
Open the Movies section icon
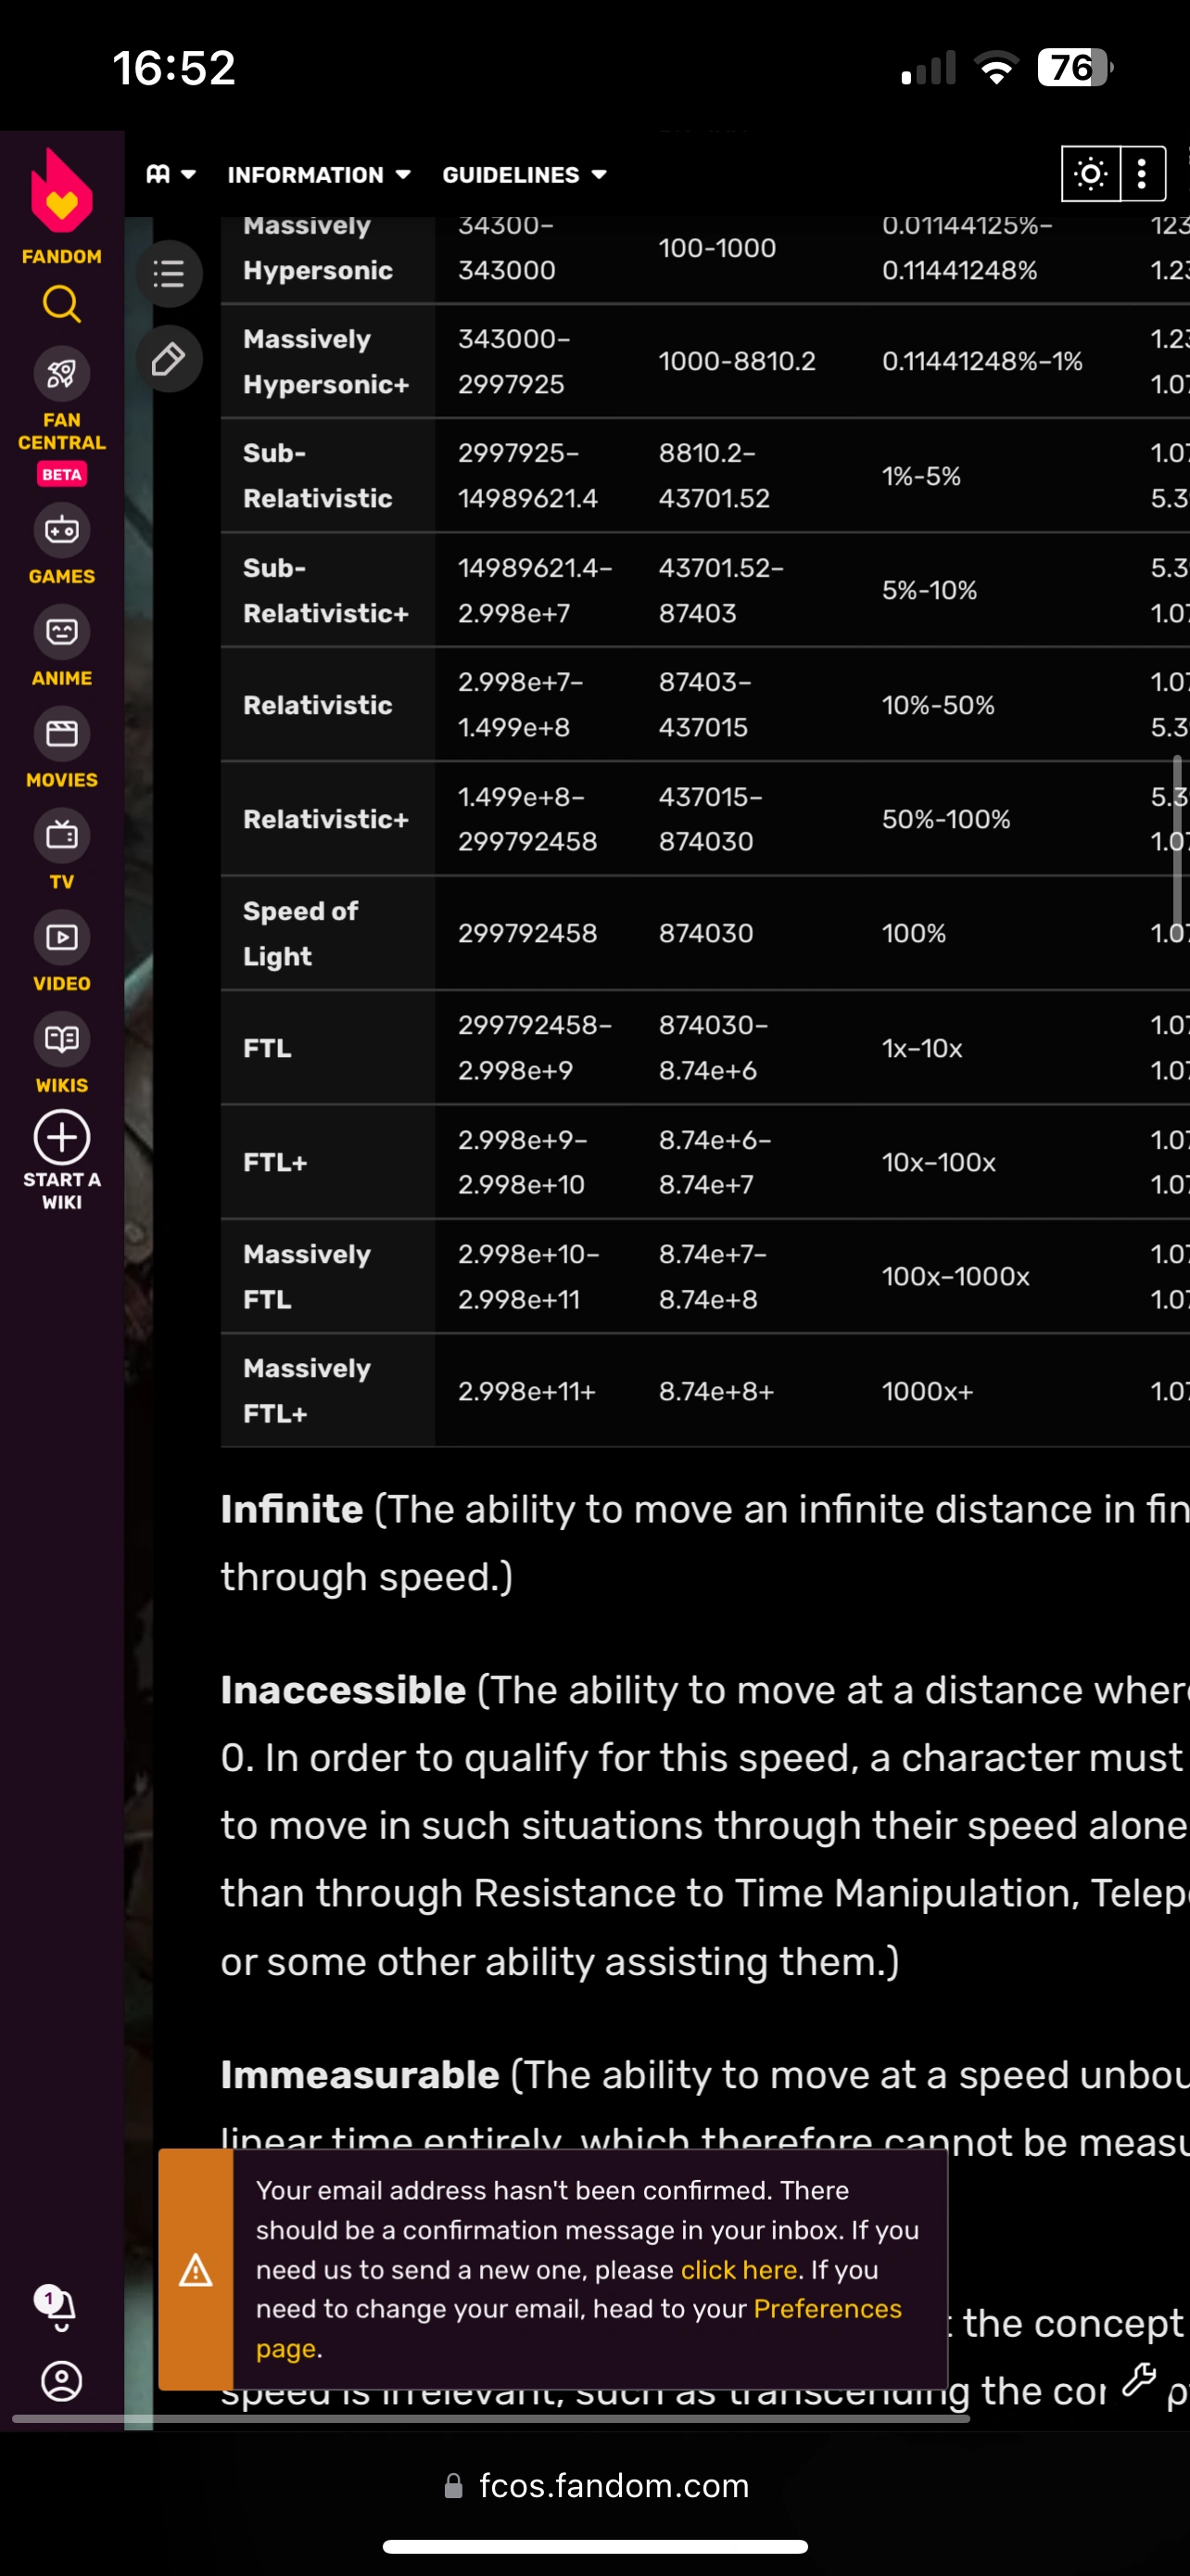click(62, 734)
